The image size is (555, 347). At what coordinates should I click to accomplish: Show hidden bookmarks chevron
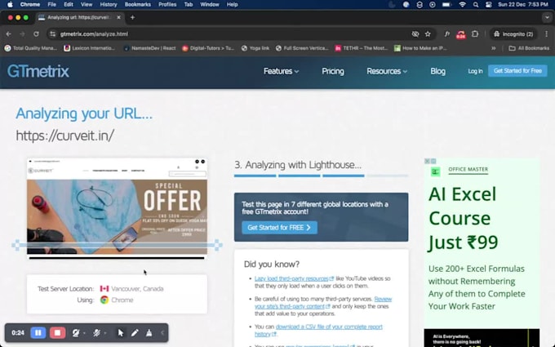coord(494,48)
